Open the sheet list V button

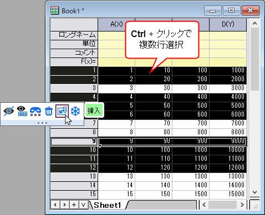[84, 205]
